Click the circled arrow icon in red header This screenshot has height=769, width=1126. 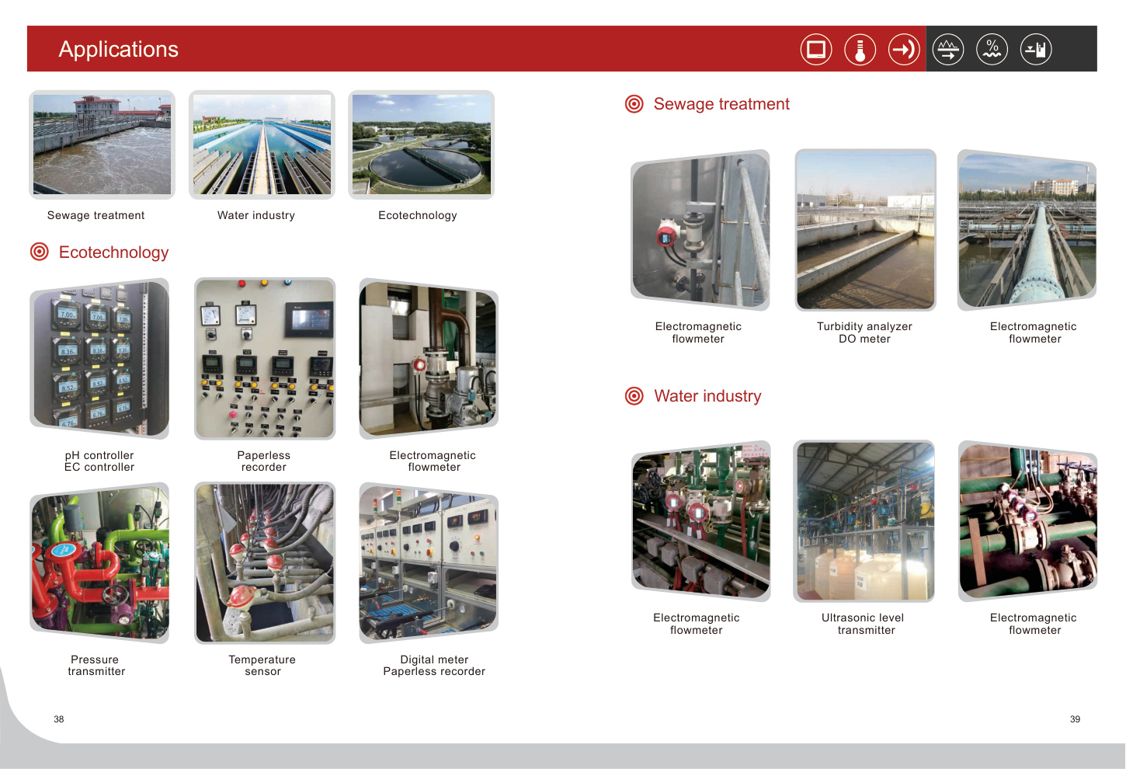click(904, 50)
